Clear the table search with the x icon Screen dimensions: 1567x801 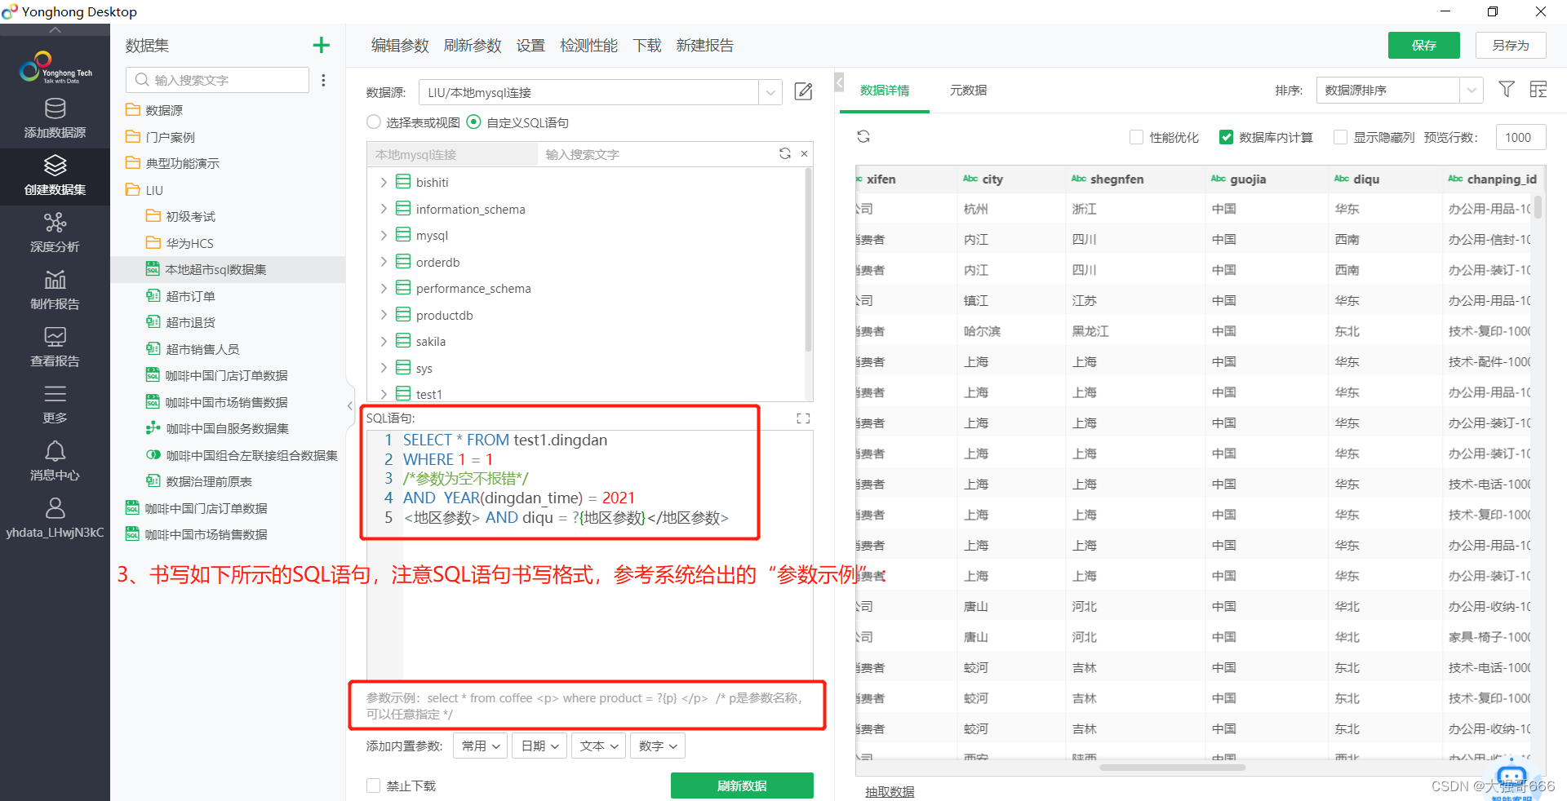tap(804, 153)
